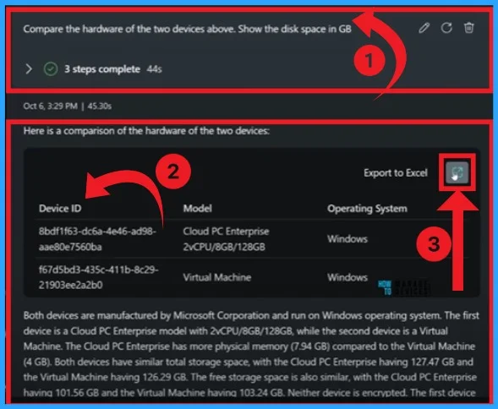Click Windows in the Virtual Machine row

[348, 277]
